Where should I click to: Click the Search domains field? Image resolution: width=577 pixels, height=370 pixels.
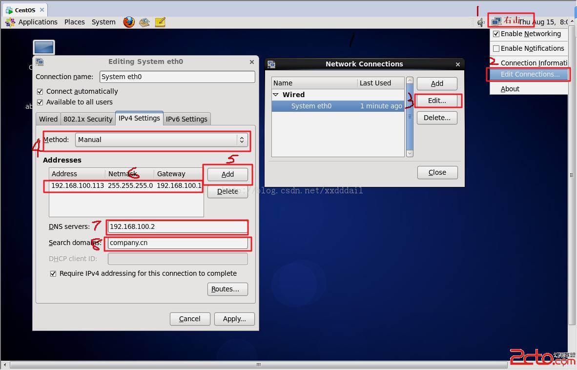coord(178,243)
